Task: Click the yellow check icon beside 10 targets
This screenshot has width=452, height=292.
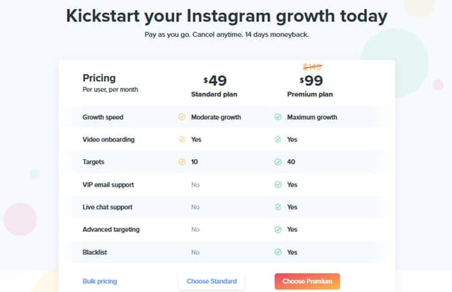Action: (x=181, y=162)
